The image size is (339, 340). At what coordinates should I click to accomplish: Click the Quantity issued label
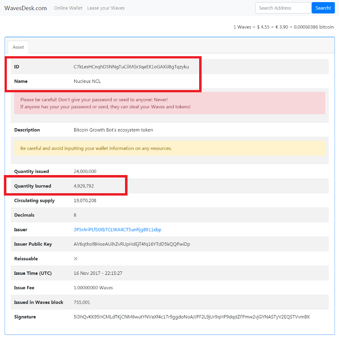point(31,171)
